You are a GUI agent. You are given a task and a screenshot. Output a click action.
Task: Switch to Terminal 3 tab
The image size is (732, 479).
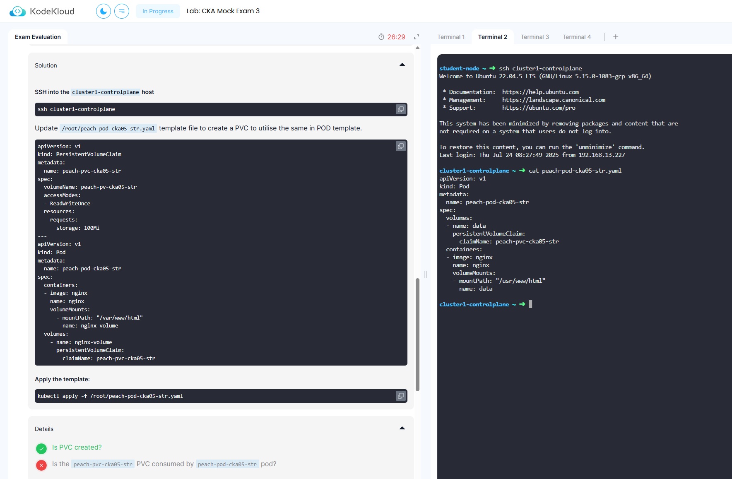535,37
